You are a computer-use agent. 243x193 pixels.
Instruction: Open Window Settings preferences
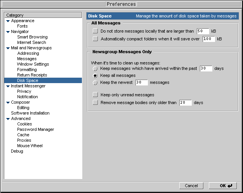pos(33,64)
